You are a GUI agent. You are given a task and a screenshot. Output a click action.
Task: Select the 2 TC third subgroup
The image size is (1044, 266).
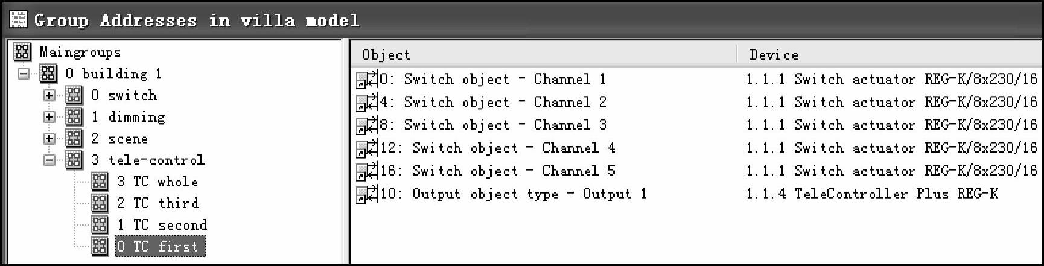pyautogui.click(x=158, y=203)
